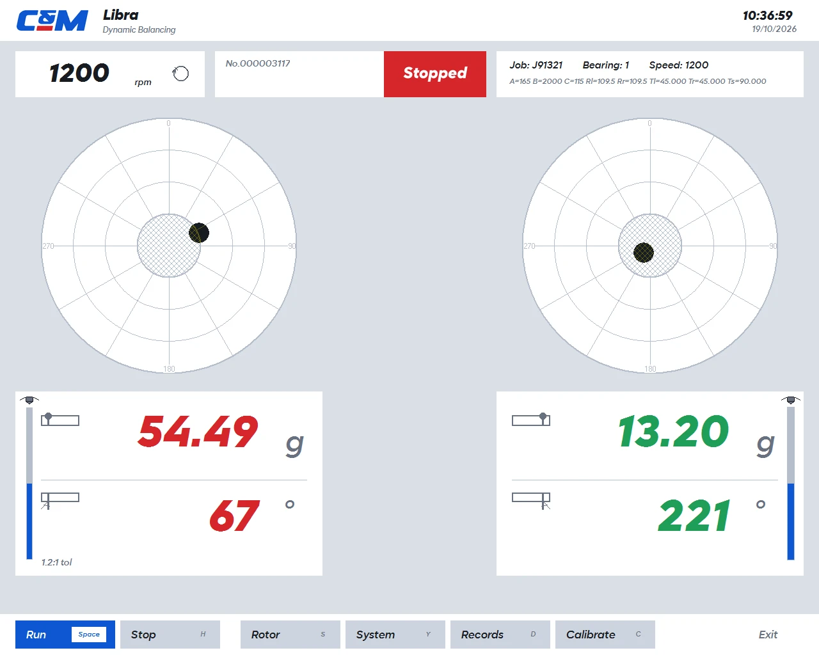Click left plane mass position icon
819x655 pixels.
[60, 420]
